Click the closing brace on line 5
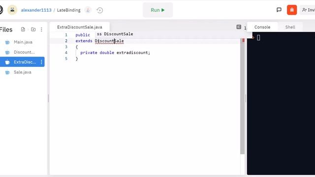315x177 pixels. click(x=77, y=59)
